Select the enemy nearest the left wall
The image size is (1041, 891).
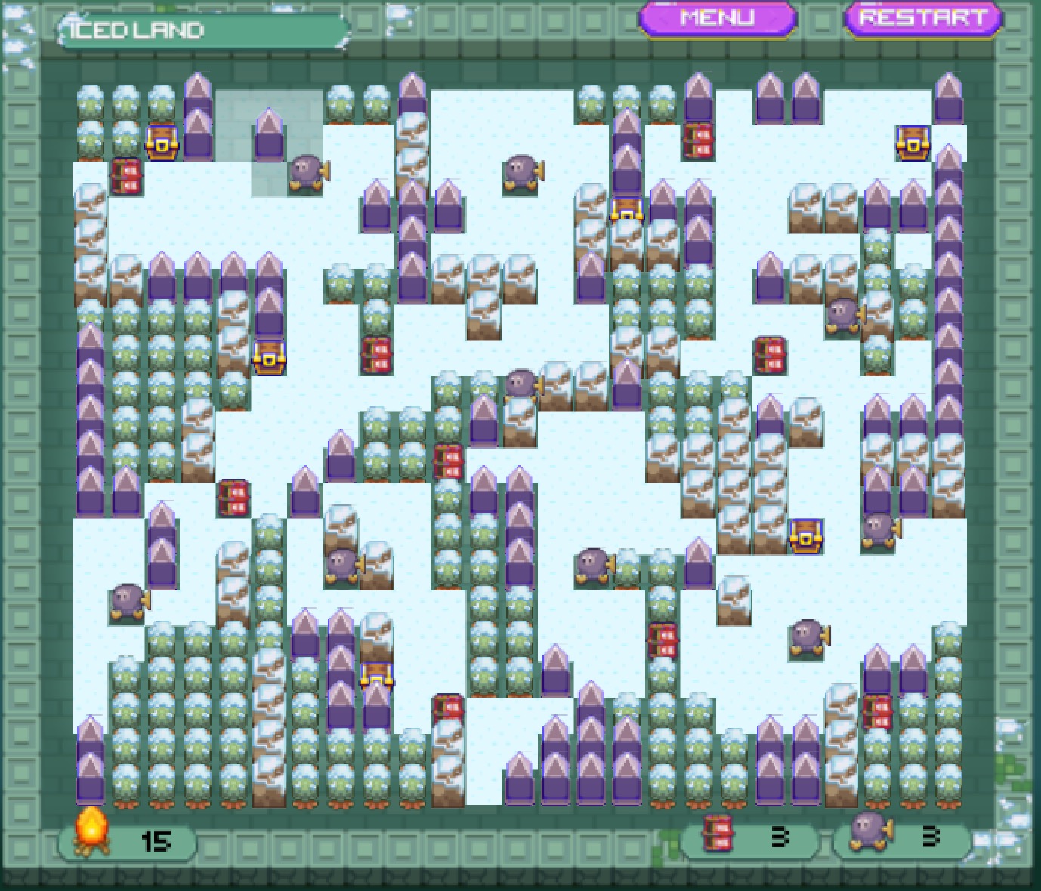128,602
